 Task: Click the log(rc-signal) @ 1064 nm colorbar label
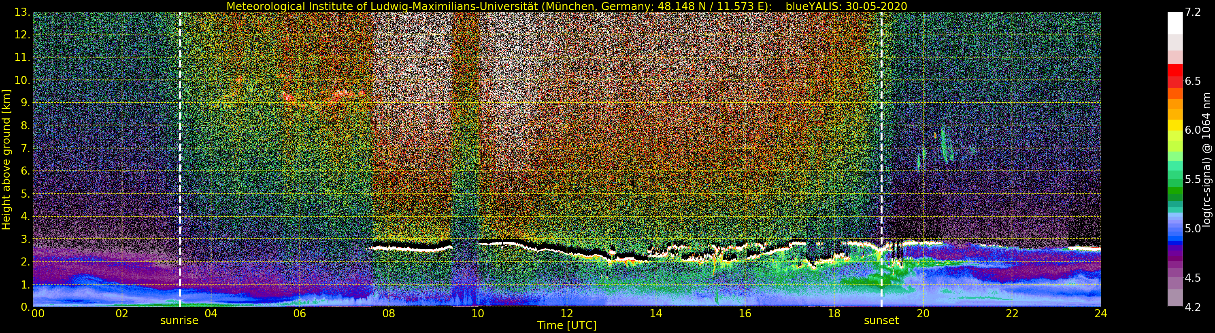tap(1207, 159)
